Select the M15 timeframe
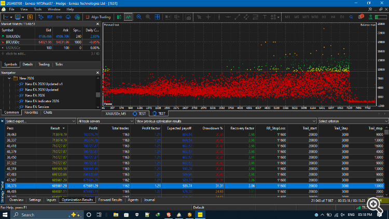The image size is (389, 219). (305, 17)
